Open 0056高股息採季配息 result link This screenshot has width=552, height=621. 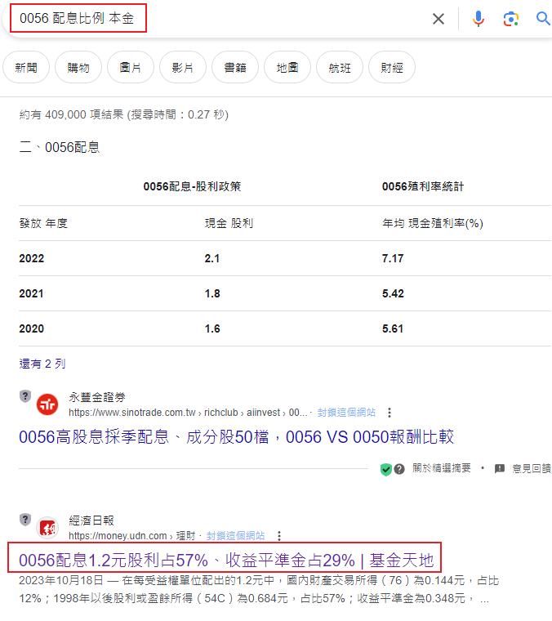[x=236, y=437]
